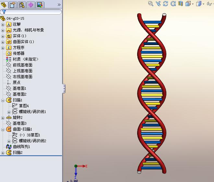Click the 实体 solid bodies folder icon

coord(9,36)
